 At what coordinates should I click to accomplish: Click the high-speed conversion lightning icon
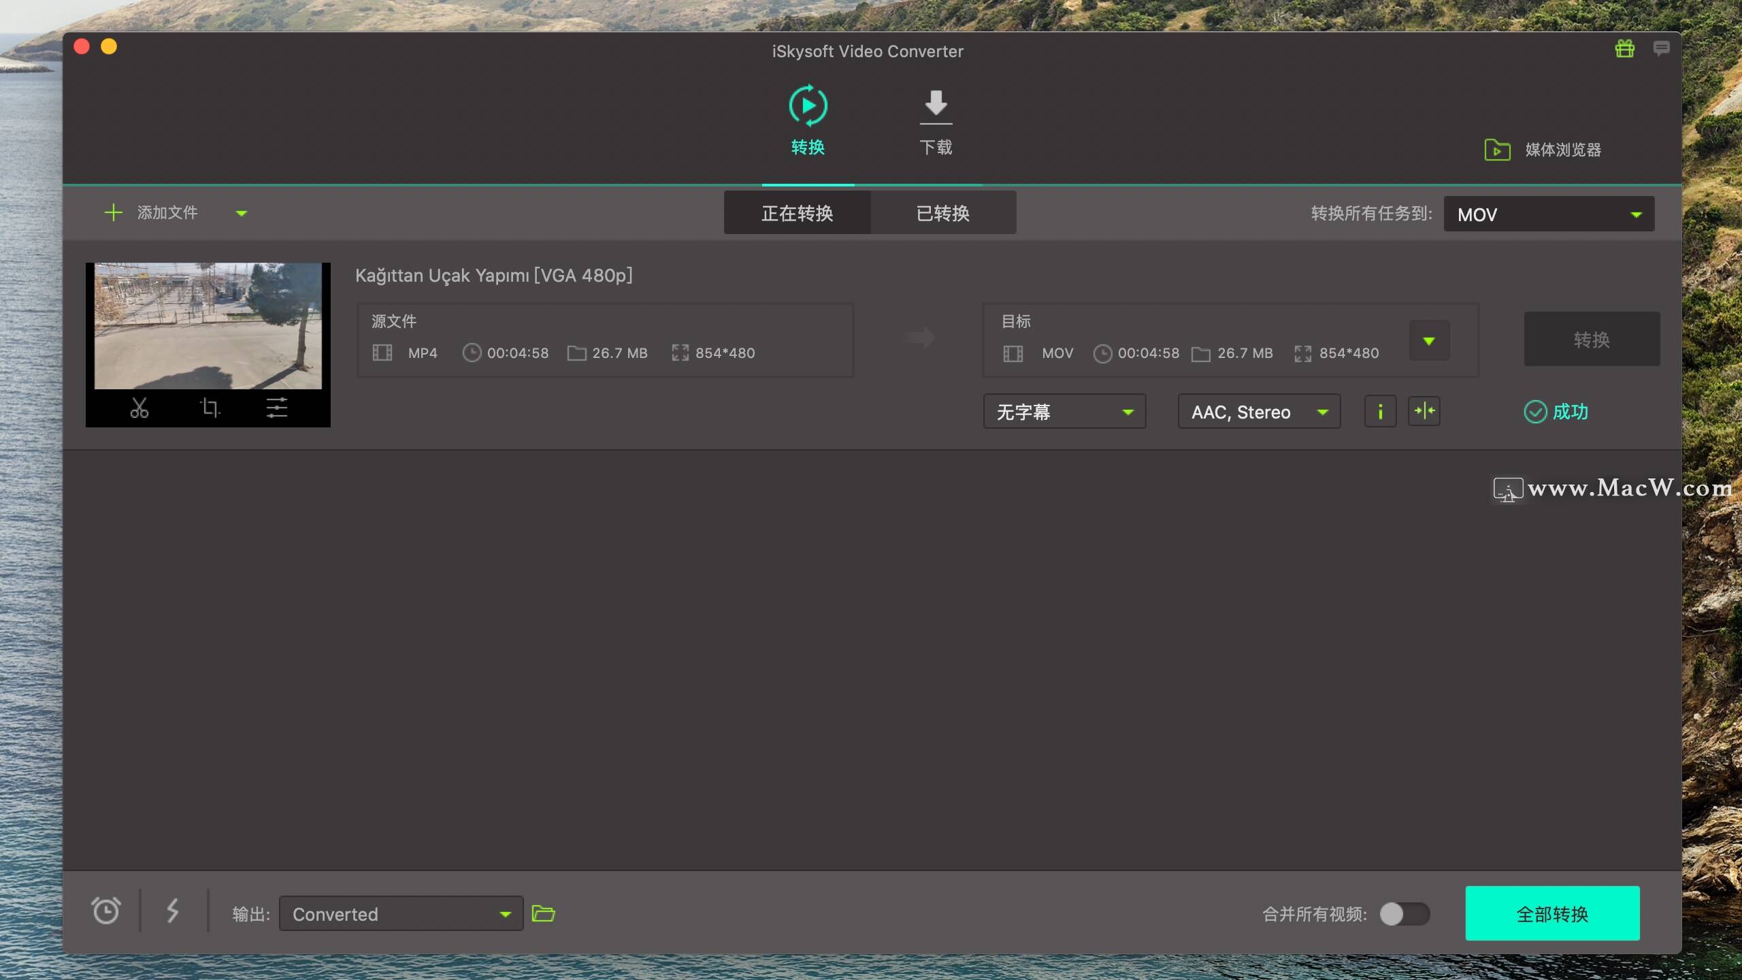point(172,911)
